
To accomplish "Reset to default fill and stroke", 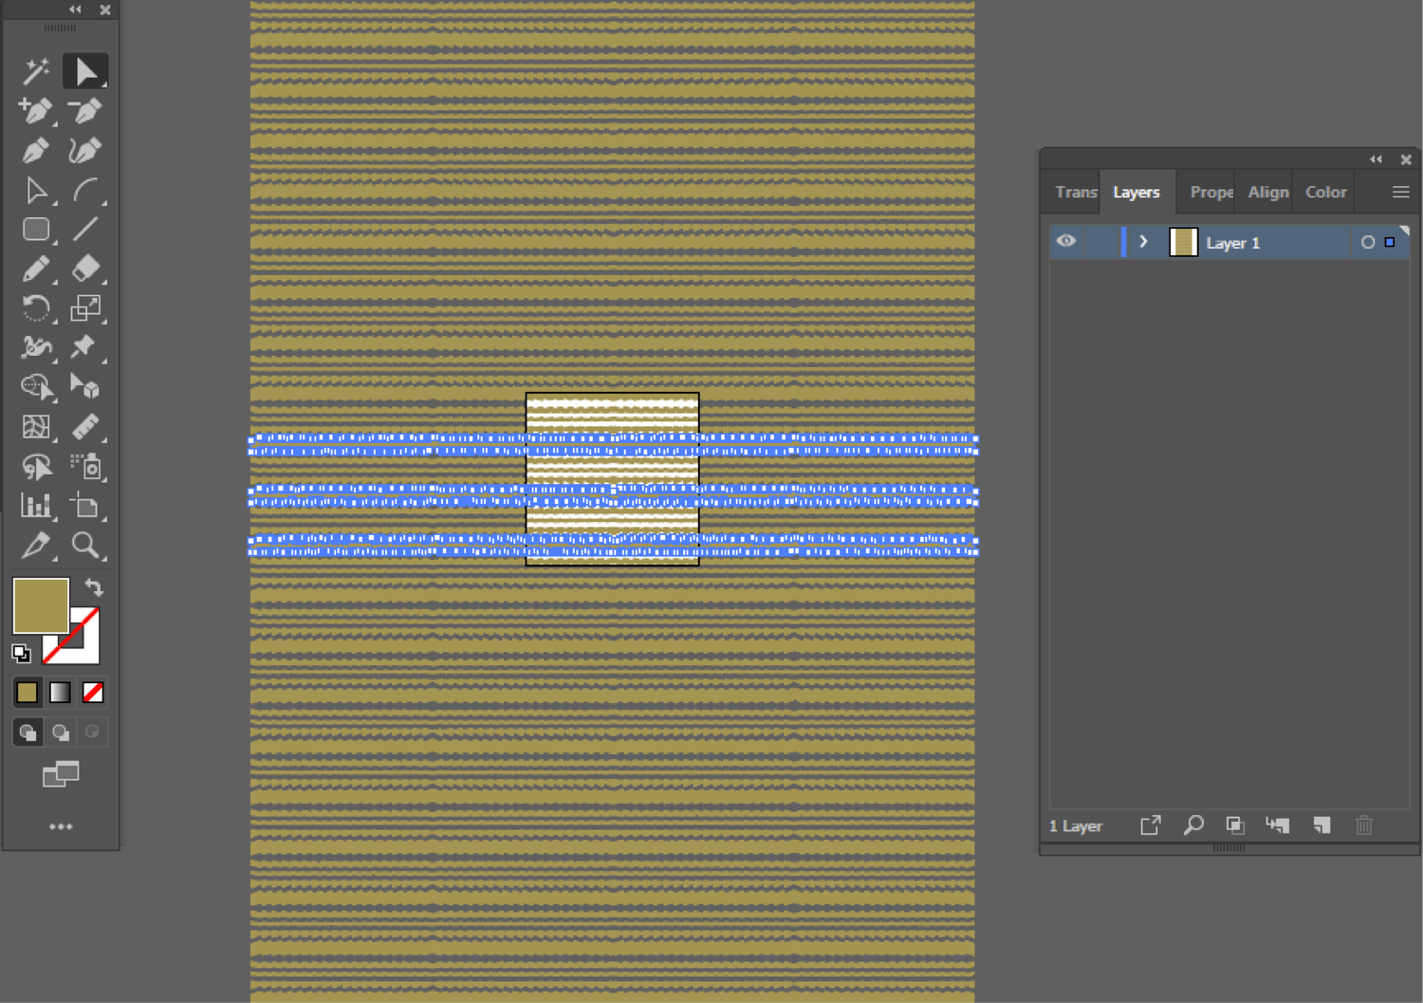I will pos(22,653).
